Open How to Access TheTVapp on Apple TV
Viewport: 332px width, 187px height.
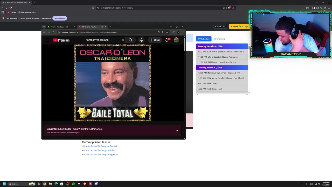(101, 154)
